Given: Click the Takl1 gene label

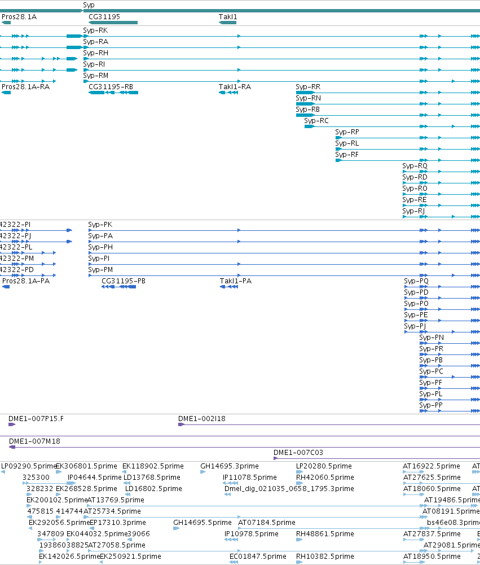Looking at the screenshot, I should [x=228, y=16].
